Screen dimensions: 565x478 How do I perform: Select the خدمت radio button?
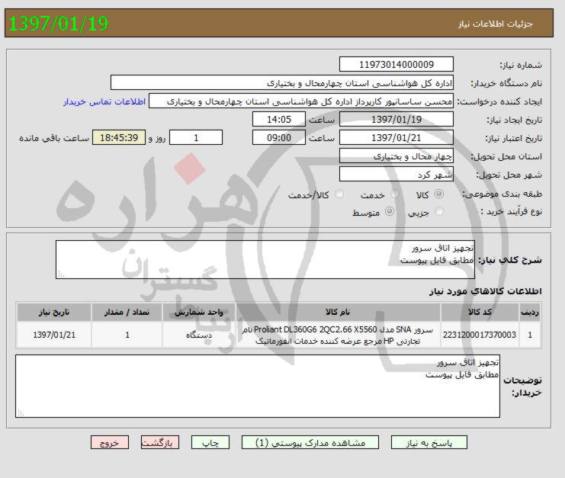click(x=395, y=194)
